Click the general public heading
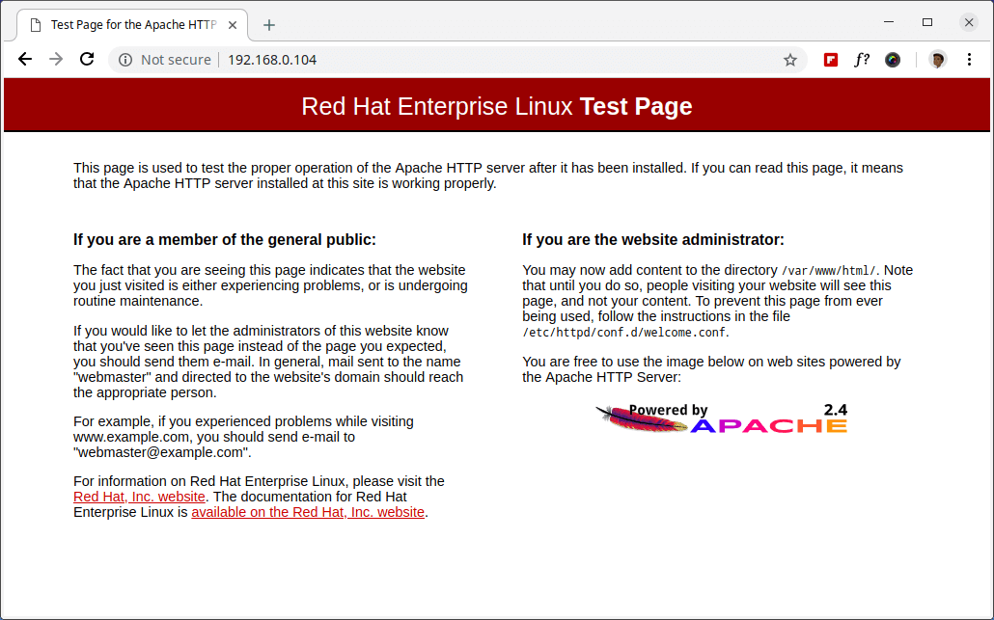994x620 pixels. pyautogui.click(x=225, y=239)
